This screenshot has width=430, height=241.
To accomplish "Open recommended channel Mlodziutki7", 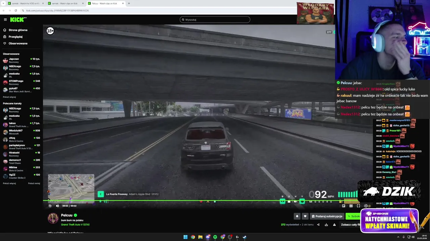I will (21, 132).
